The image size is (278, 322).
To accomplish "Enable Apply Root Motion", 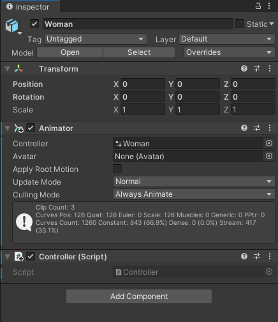I will pyautogui.click(x=117, y=169).
